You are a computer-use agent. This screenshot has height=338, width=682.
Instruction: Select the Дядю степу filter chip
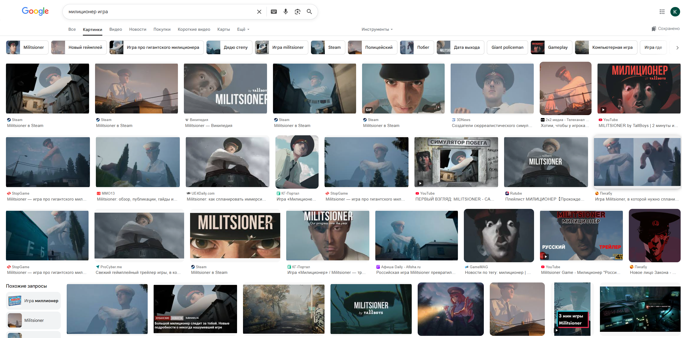pos(229,47)
